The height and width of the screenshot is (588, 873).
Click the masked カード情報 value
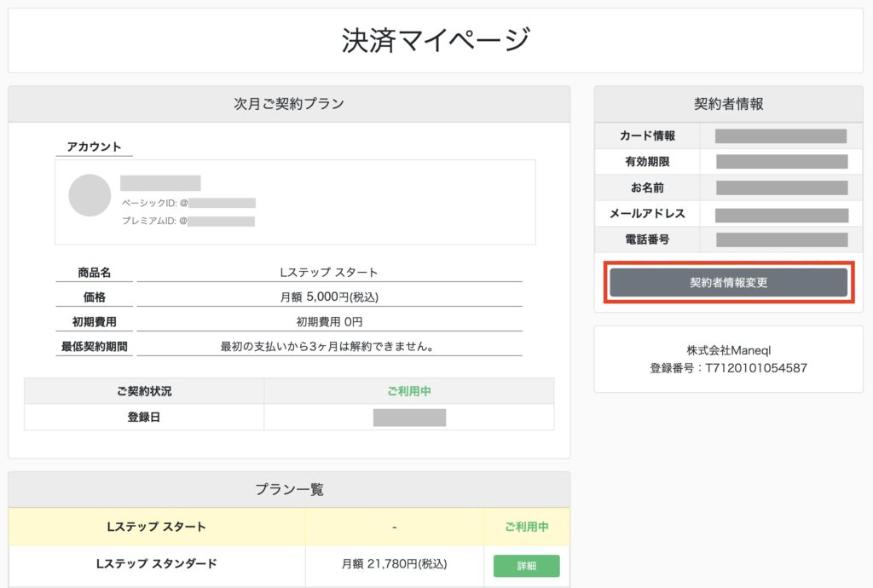click(780, 136)
